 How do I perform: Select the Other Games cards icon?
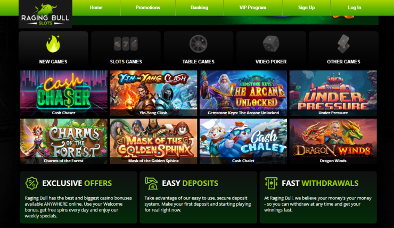(x=343, y=44)
